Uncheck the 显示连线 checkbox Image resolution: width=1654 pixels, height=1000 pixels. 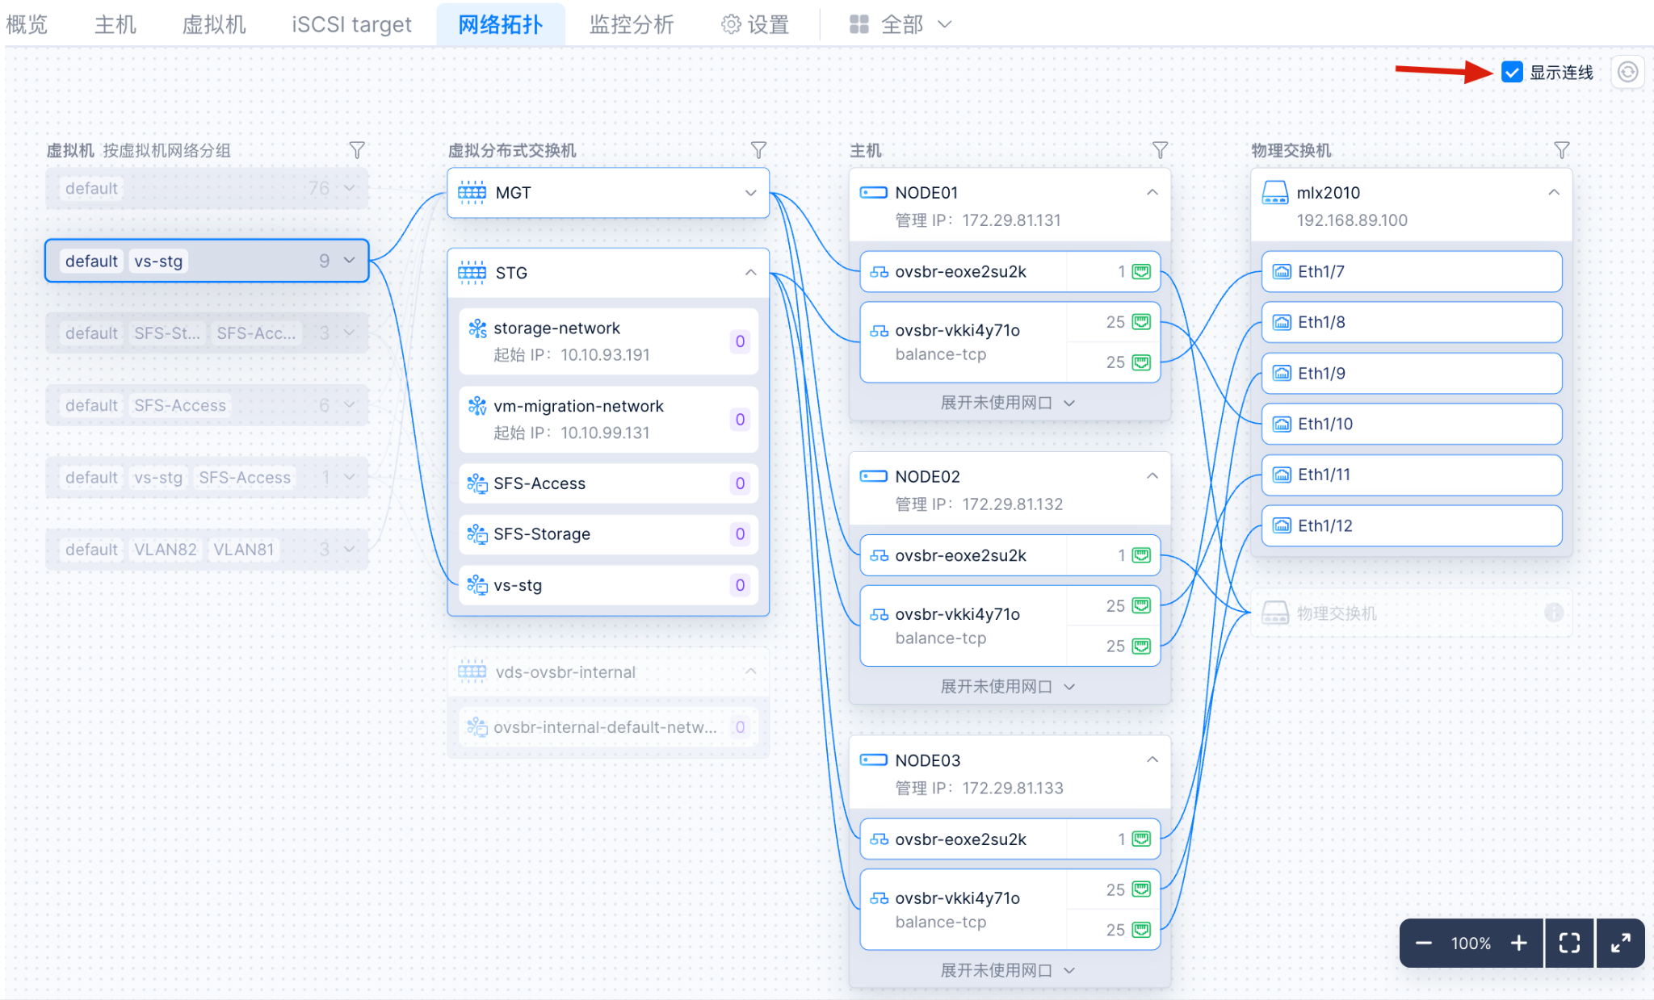click(1512, 73)
